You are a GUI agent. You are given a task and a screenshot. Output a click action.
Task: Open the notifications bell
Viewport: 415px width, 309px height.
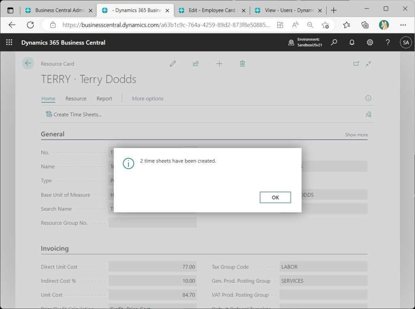point(352,43)
